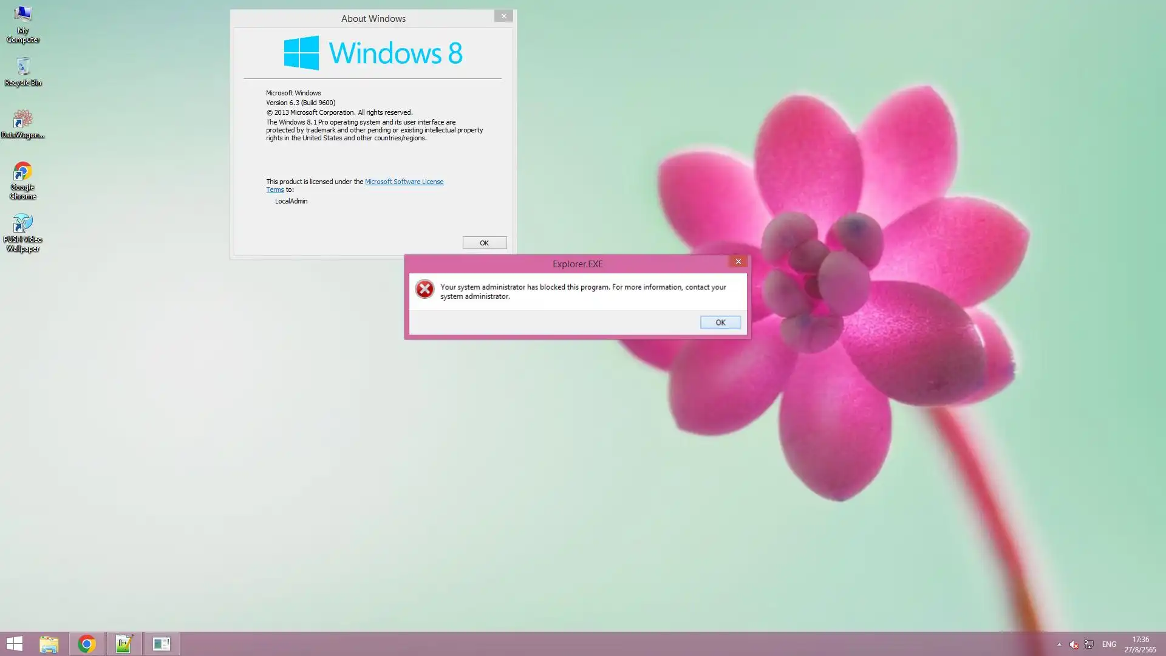1166x656 pixels.
Task: Switch to Chrome in the taskbar
Action: pos(87,644)
